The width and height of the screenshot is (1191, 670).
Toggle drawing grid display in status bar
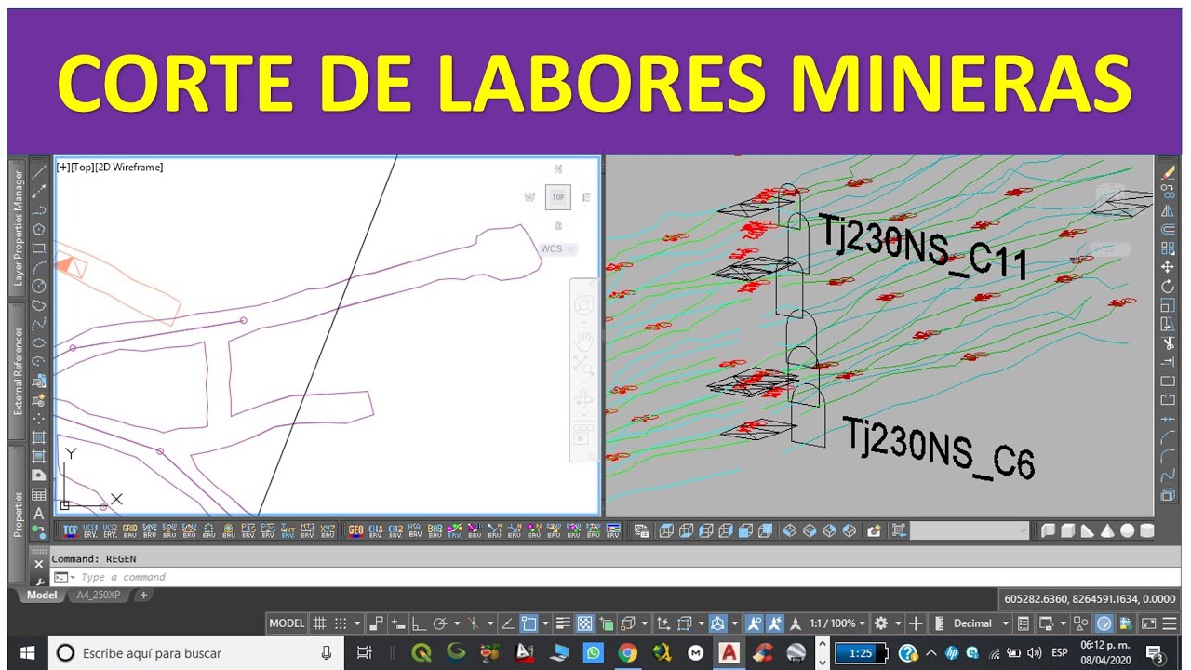[x=318, y=623]
